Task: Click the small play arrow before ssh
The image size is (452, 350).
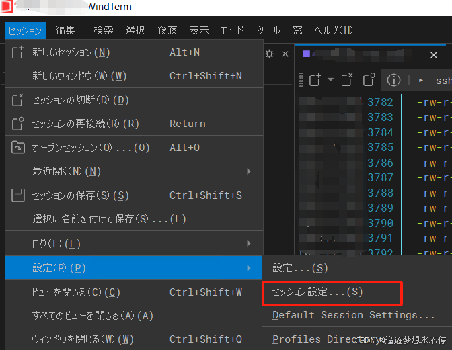Action: point(421,81)
